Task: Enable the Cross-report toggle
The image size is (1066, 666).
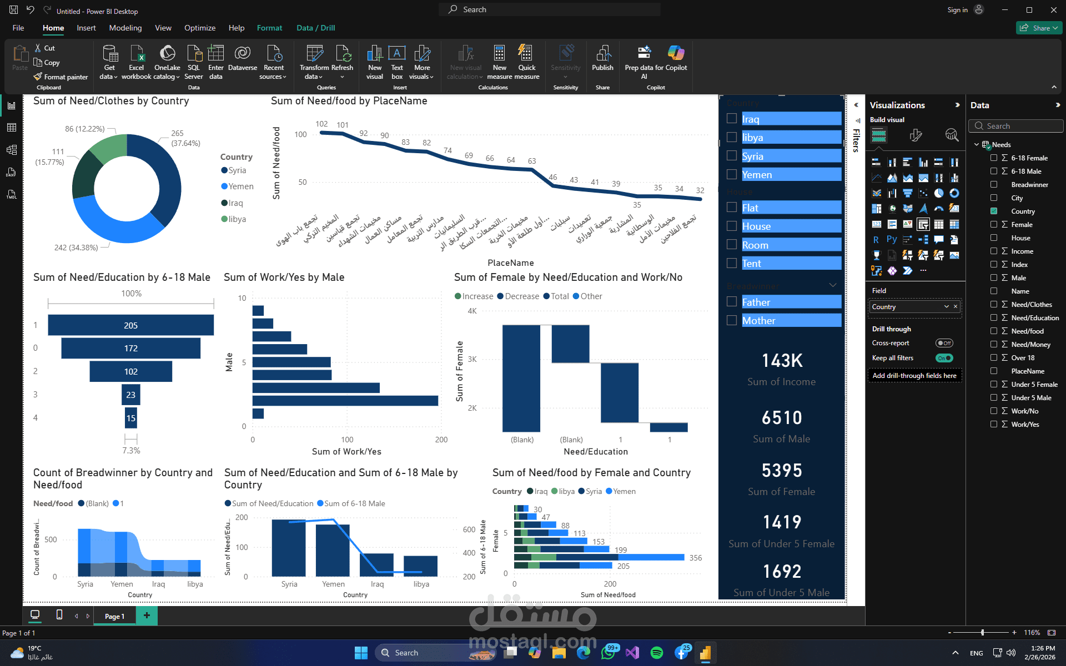Action: pyautogui.click(x=944, y=343)
